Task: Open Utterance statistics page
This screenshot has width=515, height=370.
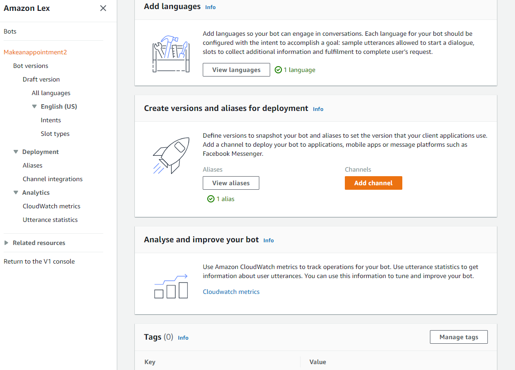Action: (x=50, y=220)
